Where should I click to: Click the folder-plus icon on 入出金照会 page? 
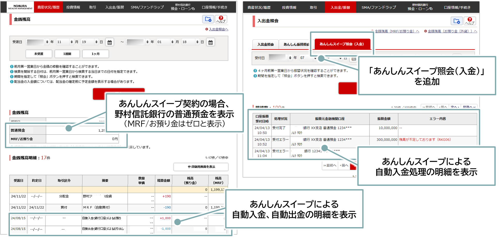click(x=457, y=21)
